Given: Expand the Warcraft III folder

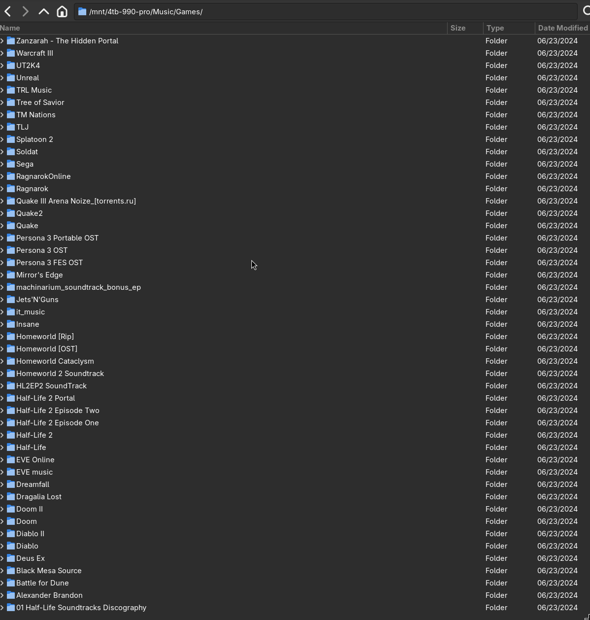Looking at the screenshot, I should click(x=2, y=53).
